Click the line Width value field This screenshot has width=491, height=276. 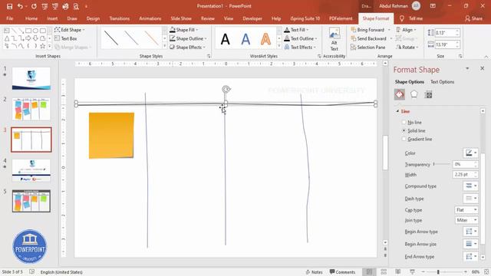463,174
